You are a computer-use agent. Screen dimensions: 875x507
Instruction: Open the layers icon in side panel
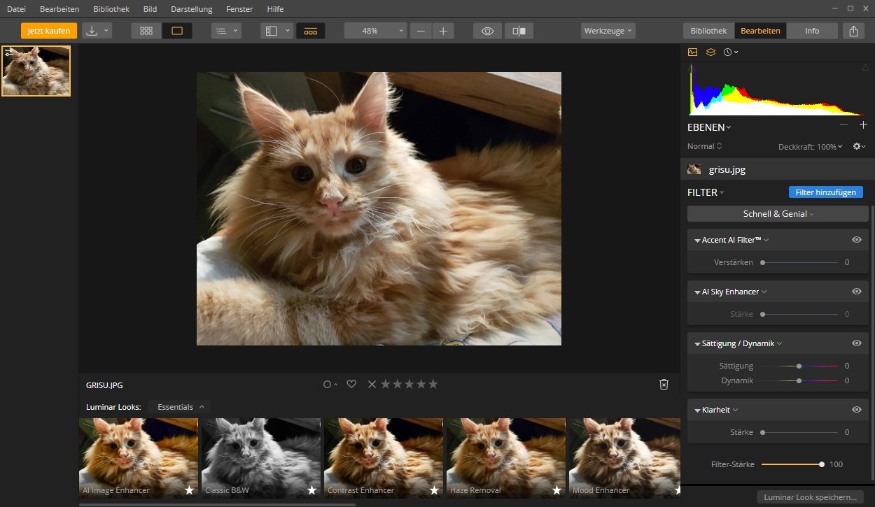(710, 52)
